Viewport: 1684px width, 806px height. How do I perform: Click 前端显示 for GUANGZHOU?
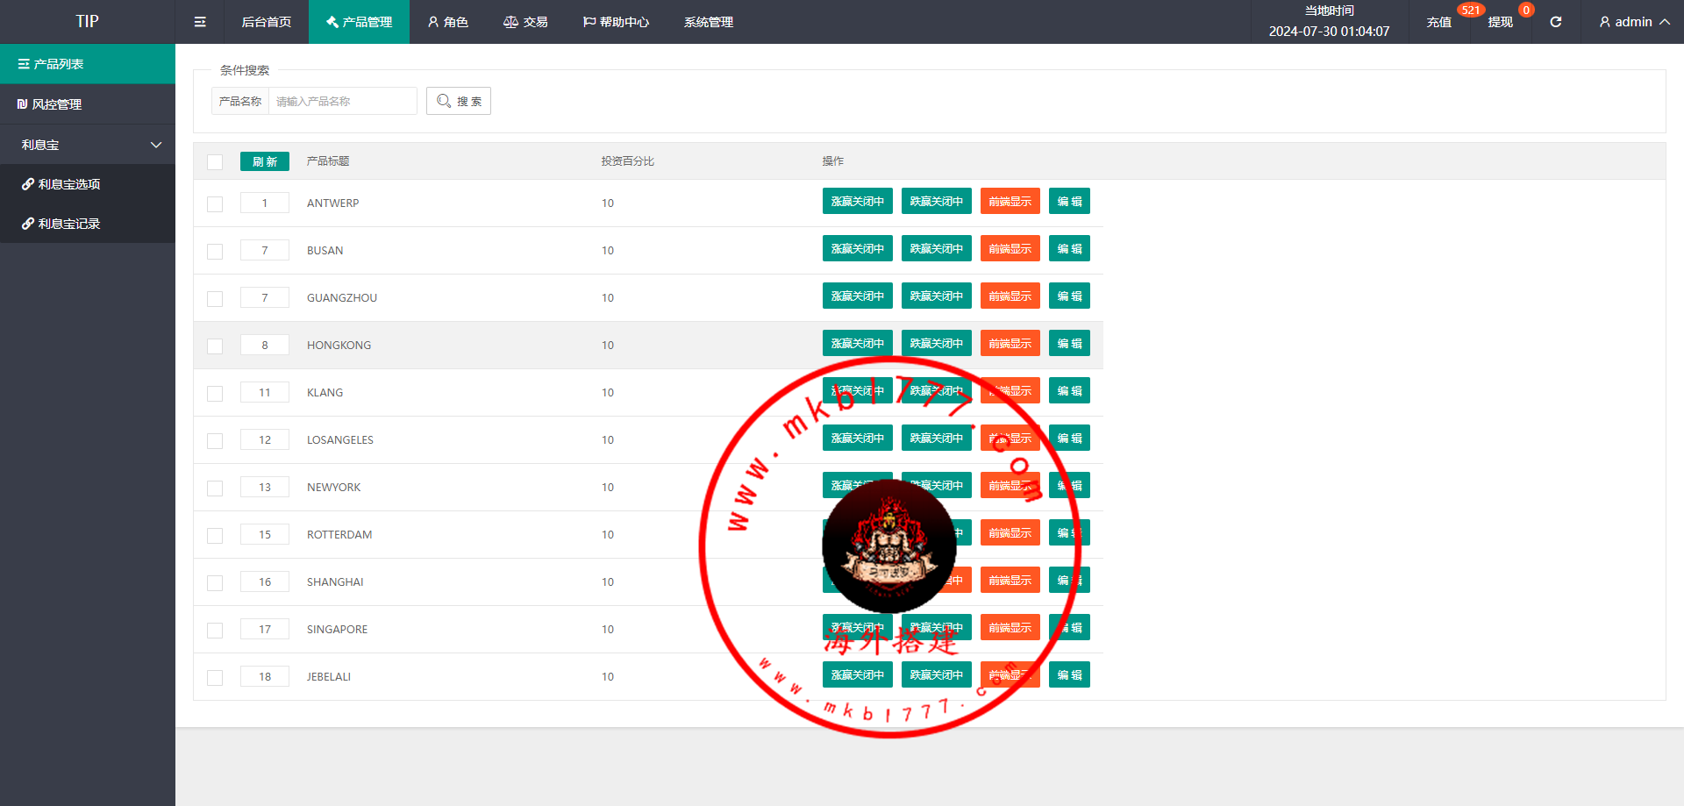(1010, 296)
